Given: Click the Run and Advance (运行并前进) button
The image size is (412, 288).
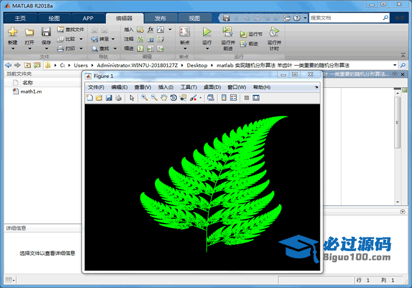Looking at the screenshot, I should coord(228,37).
